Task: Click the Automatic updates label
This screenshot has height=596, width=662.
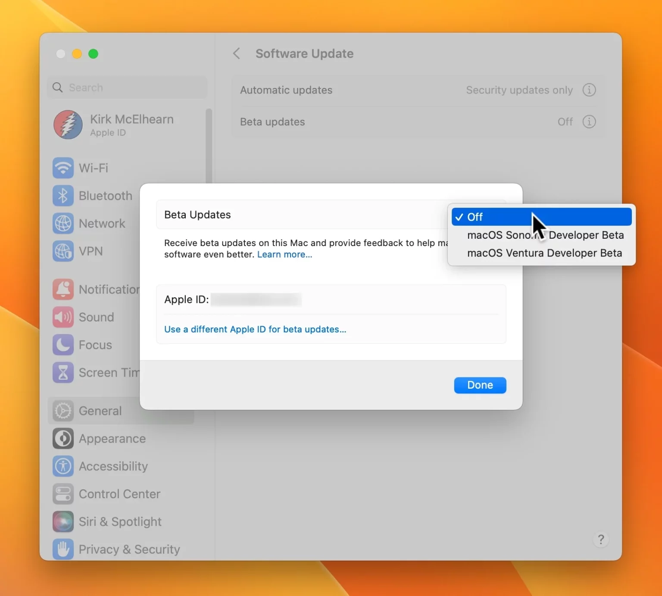Action: [286, 90]
